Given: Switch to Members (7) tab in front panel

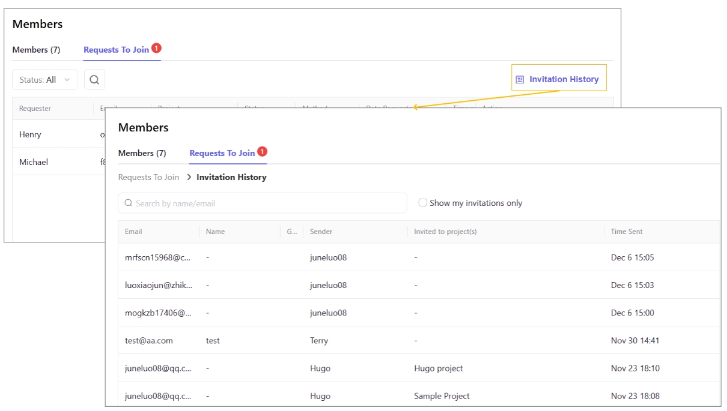Looking at the screenshot, I should coord(142,153).
